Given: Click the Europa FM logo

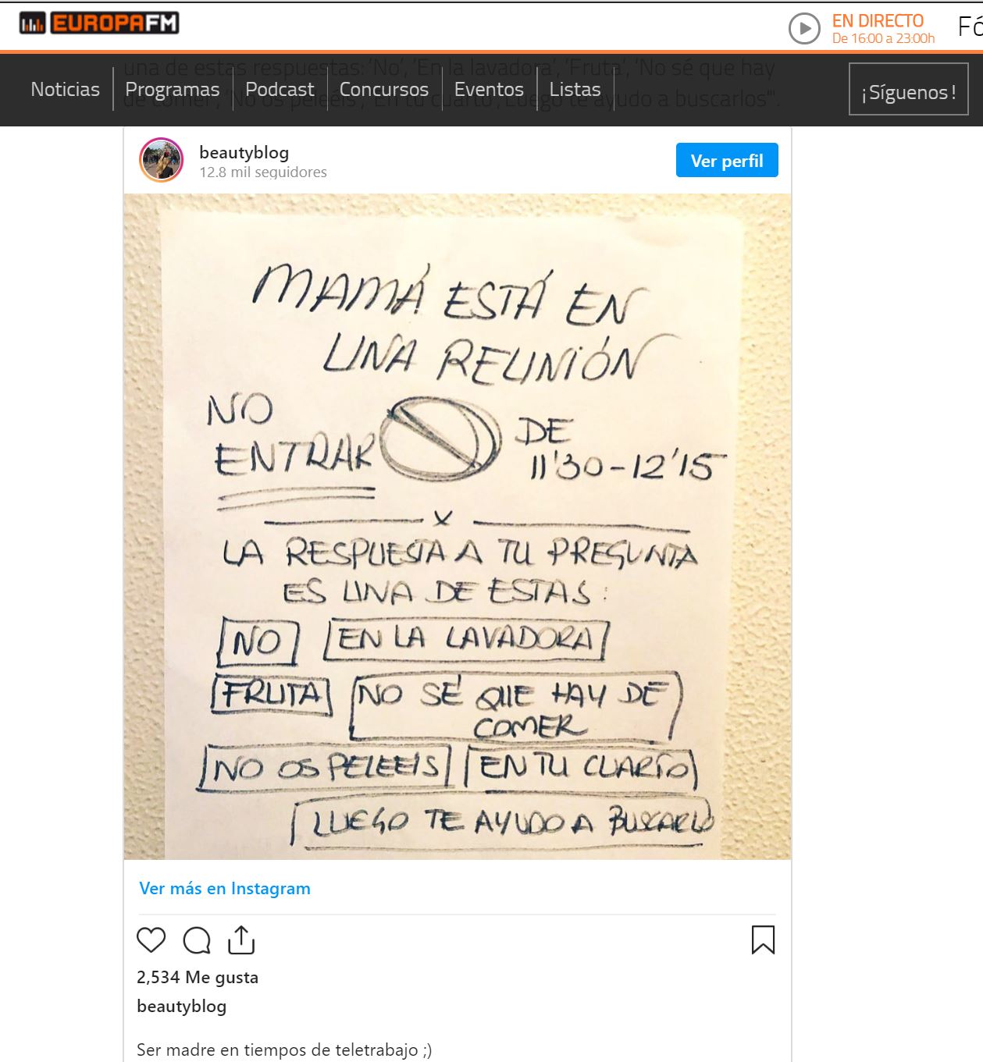Looking at the screenshot, I should pyautogui.click(x=99, y=23).
